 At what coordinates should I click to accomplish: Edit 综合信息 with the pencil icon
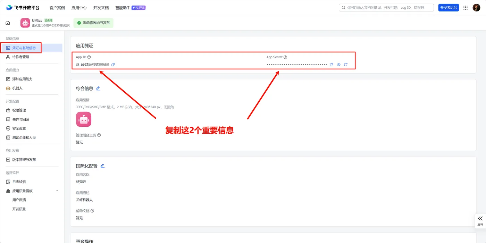point(98,89)
